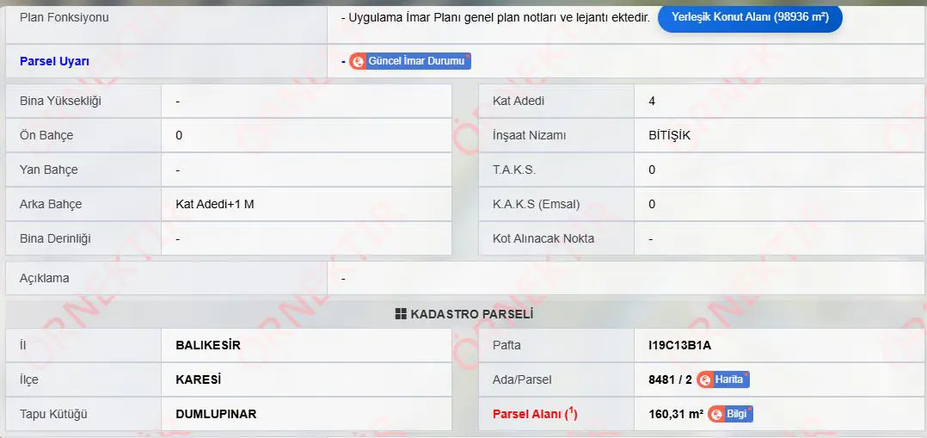
Task: Select the BALIKESİR value
Action: point(208,345)
